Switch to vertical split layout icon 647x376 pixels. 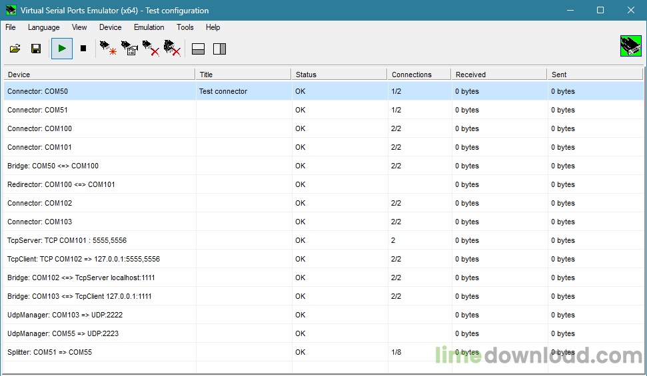pos(219,49)
